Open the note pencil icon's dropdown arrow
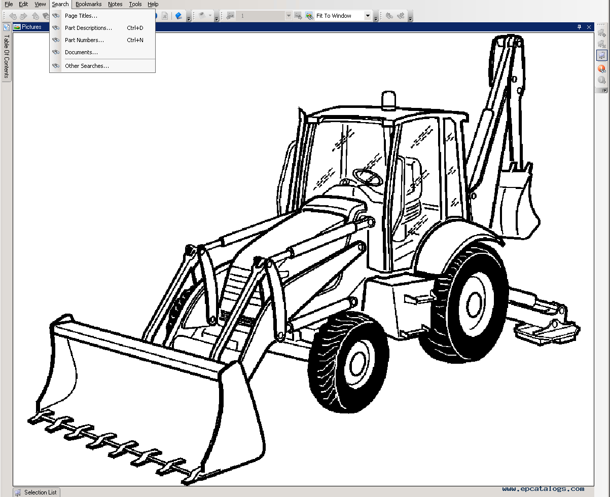610x497 pixels. [x=210, y=16]
